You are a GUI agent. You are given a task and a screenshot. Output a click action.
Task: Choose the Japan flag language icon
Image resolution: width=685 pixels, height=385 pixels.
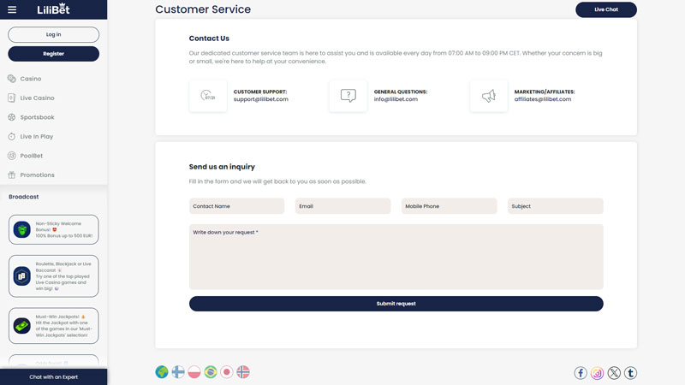click(227, 372)
